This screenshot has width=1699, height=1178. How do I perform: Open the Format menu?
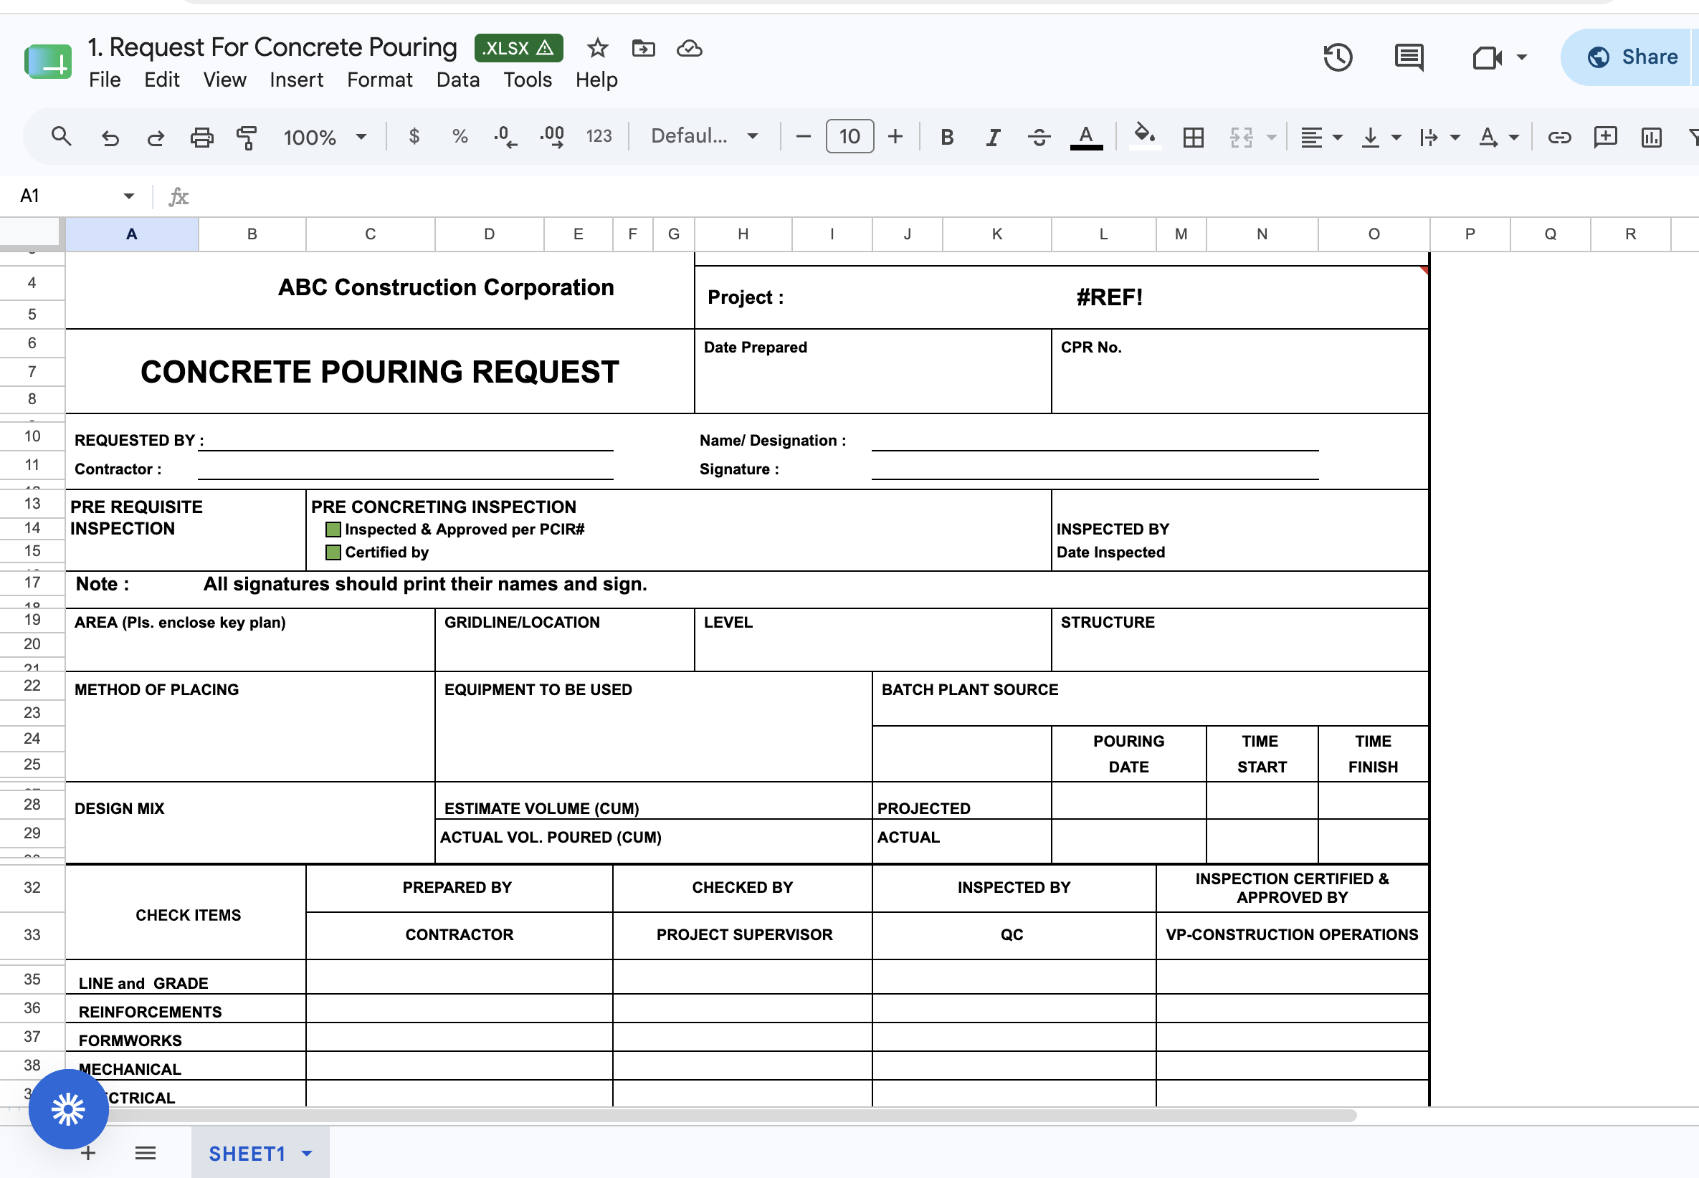pyautogui.click(x=379, y=80)
